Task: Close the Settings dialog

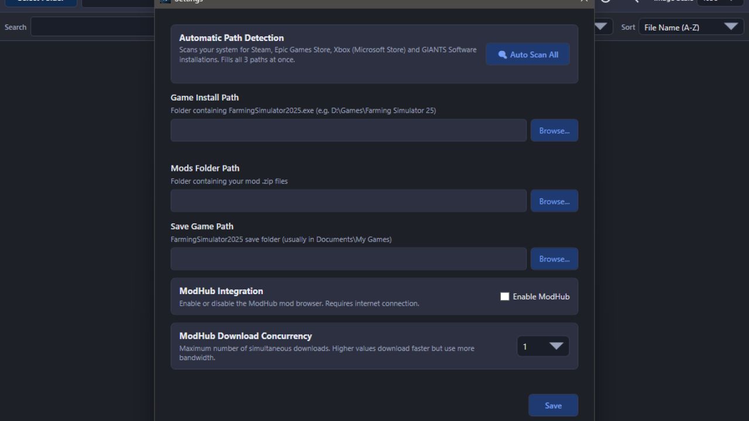Action: coord(584,1)
